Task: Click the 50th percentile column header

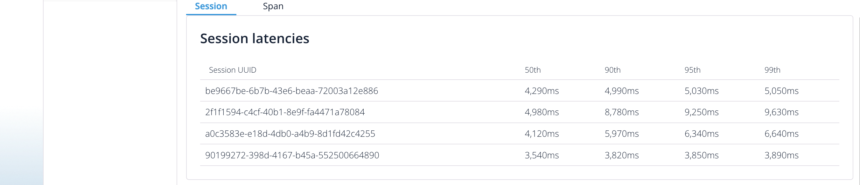Action: click(x=533, y=70)
